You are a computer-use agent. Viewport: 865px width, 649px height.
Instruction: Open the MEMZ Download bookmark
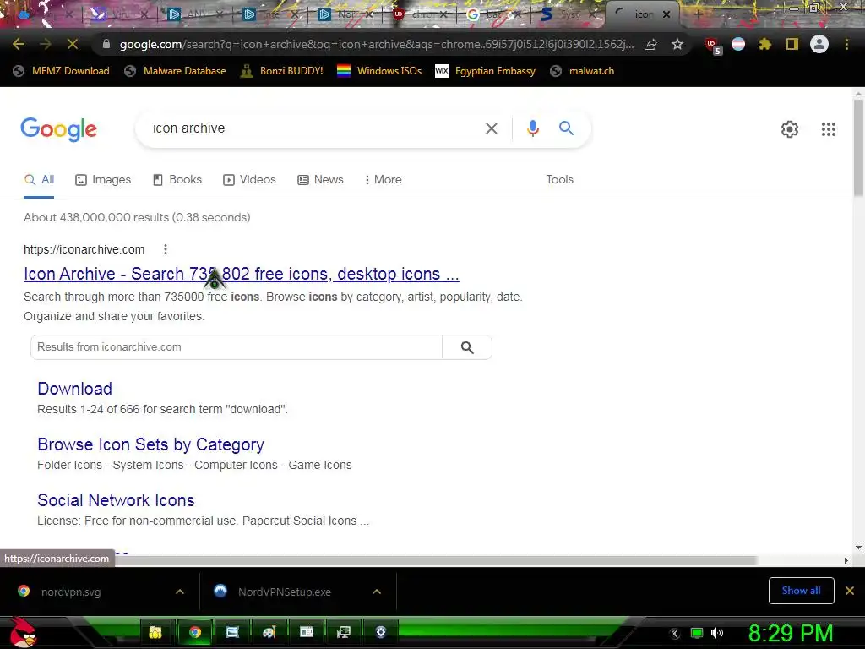click(61, 71)
